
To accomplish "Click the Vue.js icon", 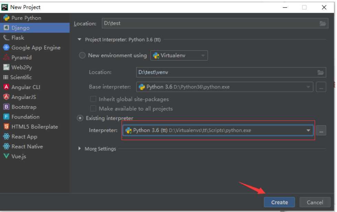I will (6, 156).
